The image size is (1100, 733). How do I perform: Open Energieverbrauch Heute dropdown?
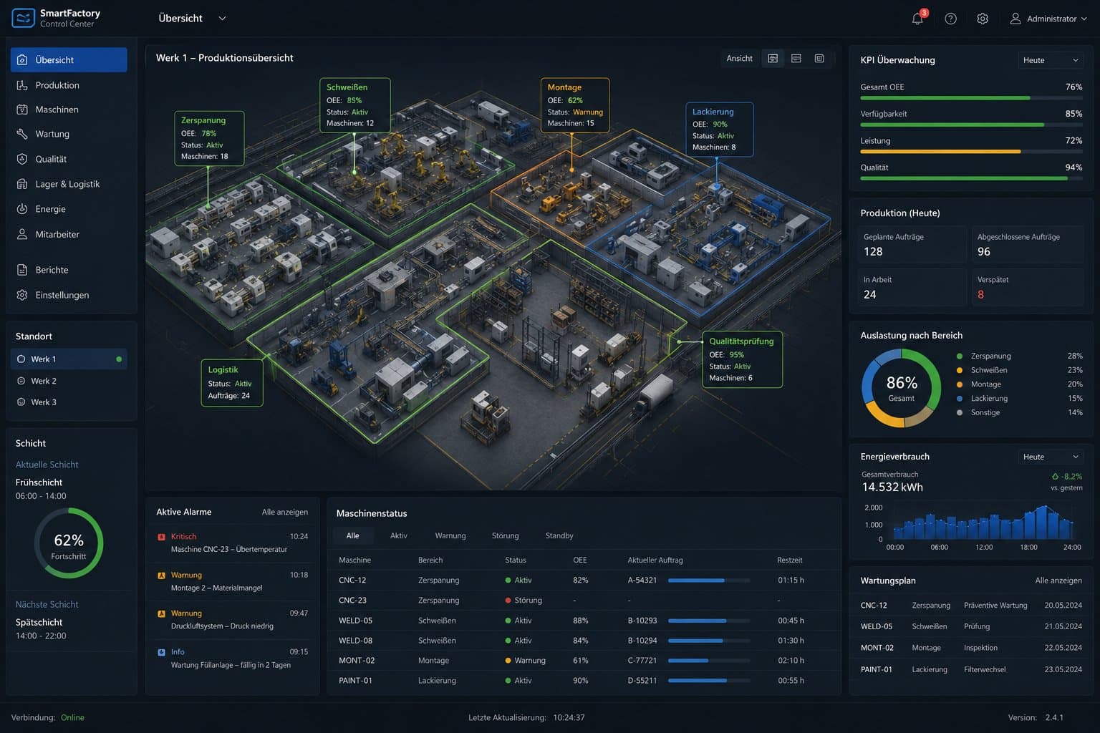(1051, 457)
